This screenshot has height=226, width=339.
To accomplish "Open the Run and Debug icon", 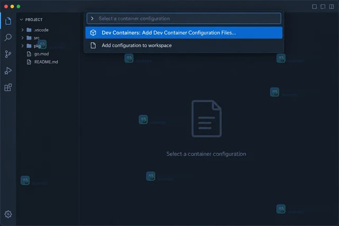I will point(8,70).
